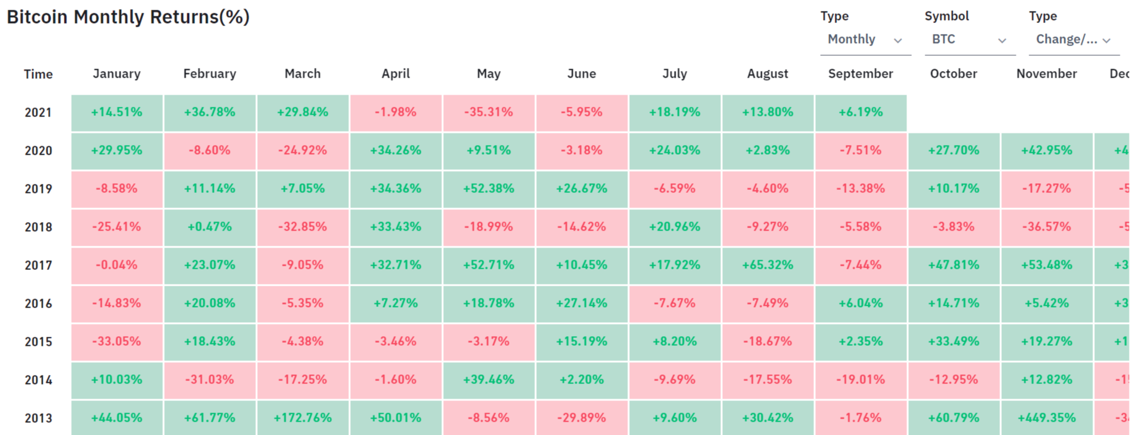Click the January column header

pos(117,74)
